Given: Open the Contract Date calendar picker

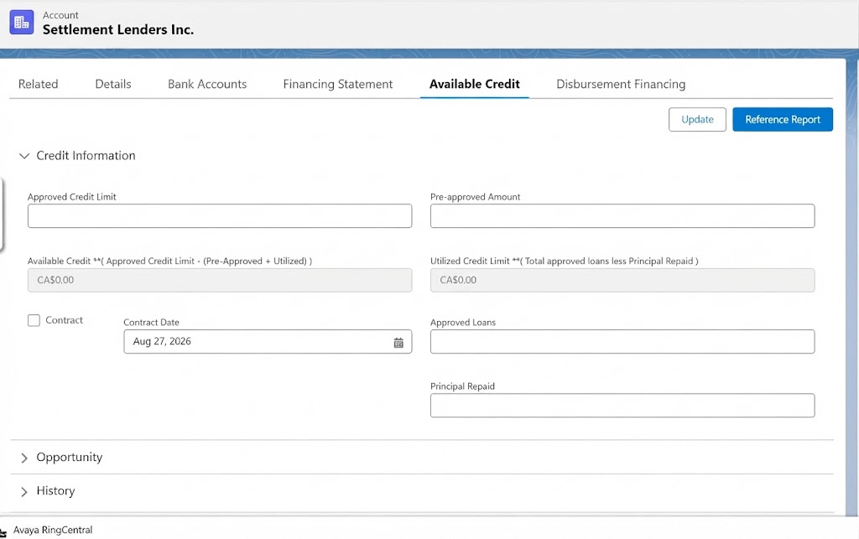Looking at the screenshot, I should tap(398, 343).
